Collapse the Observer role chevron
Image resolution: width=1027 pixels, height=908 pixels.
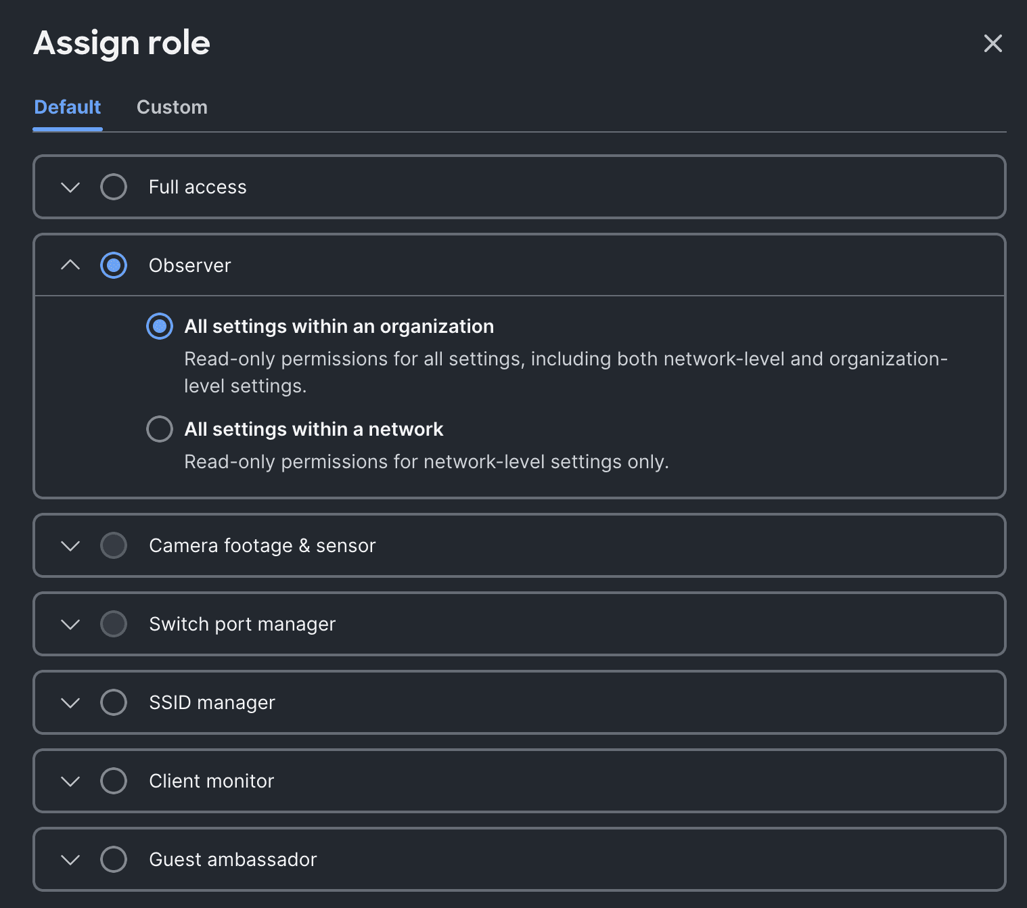[x=70, y=265]
